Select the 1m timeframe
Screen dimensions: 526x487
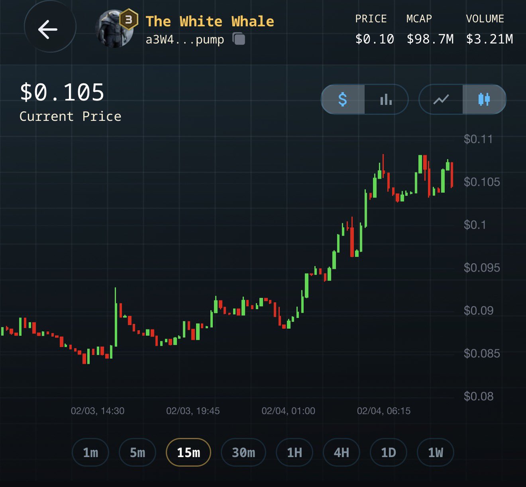tap(90, 452)
